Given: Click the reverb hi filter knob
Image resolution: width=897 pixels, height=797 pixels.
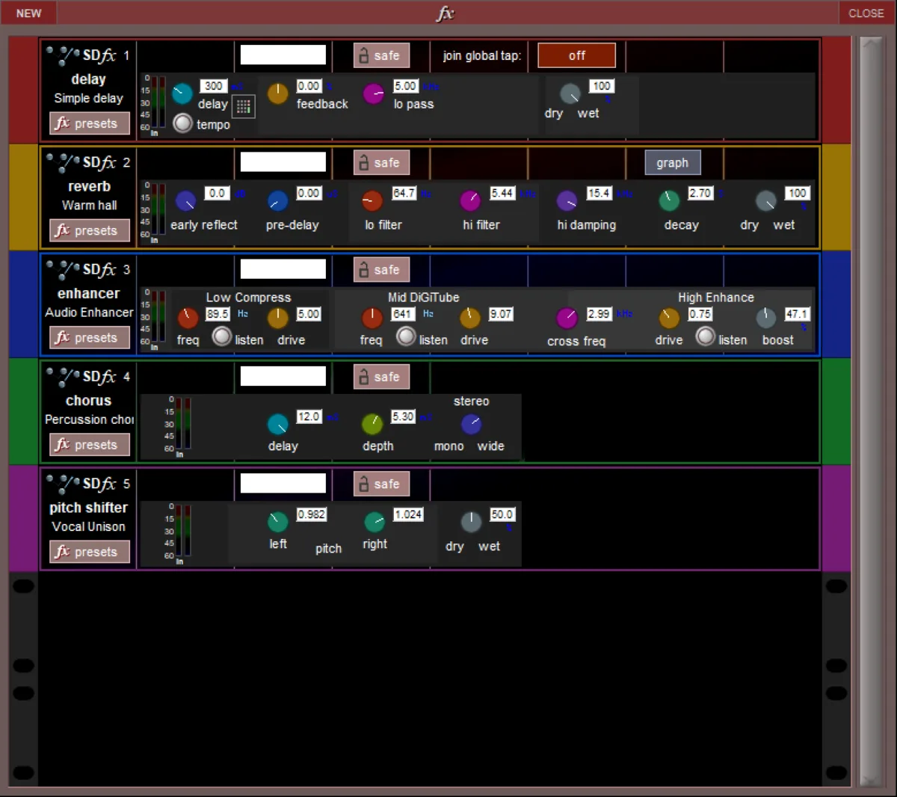Looking at the screenshot, I should (469, 200).
